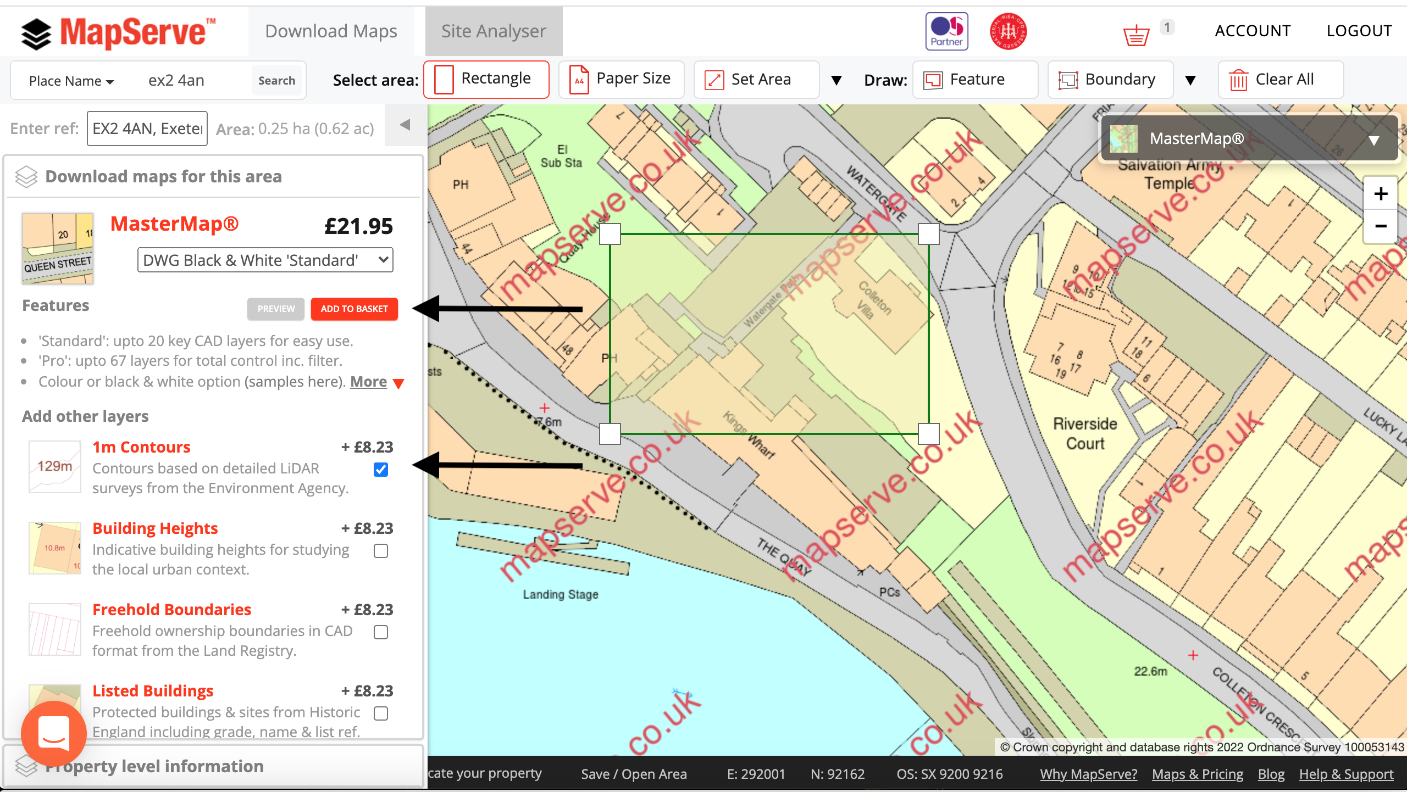Image resolution: width=1407 pixels, height=792 pixels.
Task: Open the Blog link
Action: pyautogui.click(x=1271, y=774)
